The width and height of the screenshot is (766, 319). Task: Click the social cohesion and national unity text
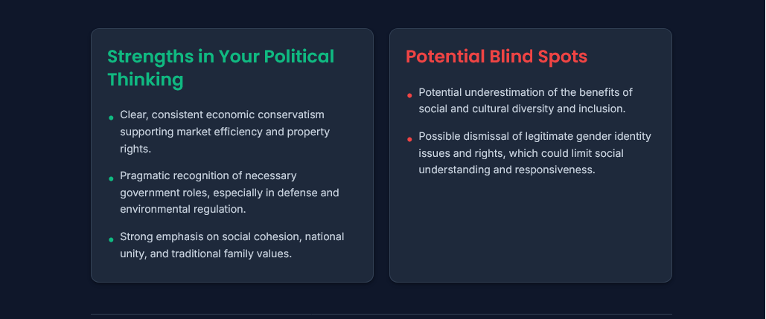tap(232, 245)
